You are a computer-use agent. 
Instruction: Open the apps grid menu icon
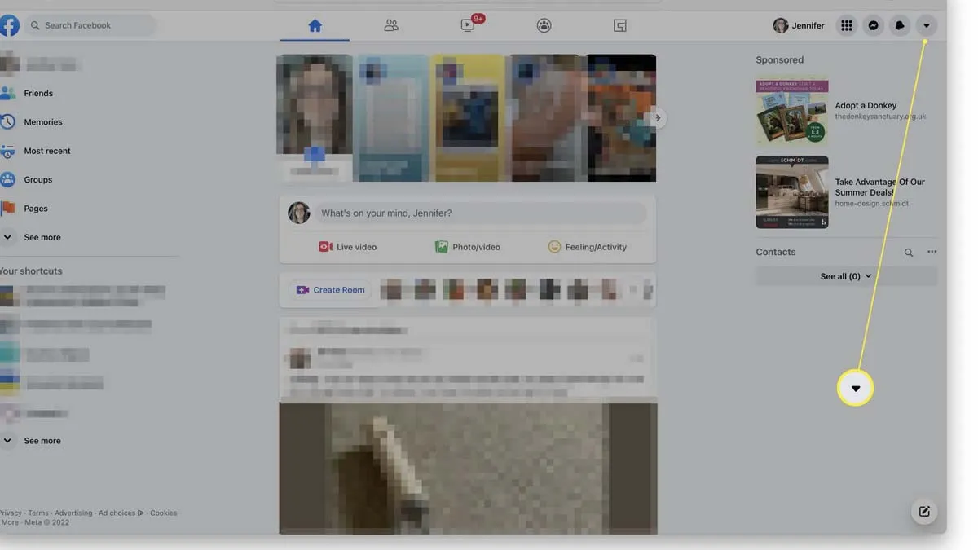pyautogui.click(x=847, y=25)
